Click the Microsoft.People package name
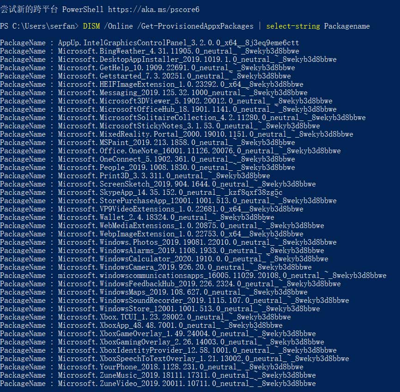The image size is (400, 392). click(176, 168)
